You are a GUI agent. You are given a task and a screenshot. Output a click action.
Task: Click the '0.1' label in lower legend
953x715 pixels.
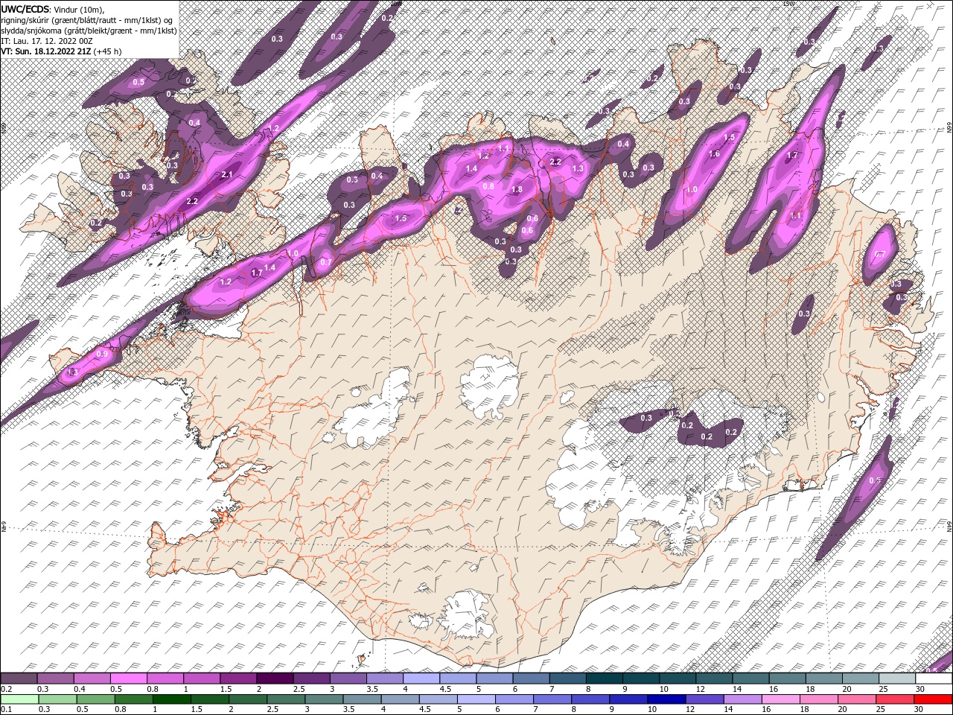pos(6,710)
